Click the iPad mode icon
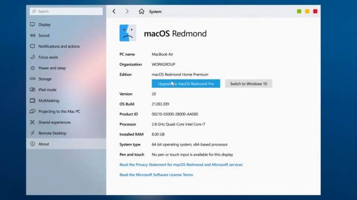The image size is (357, 200). point(32,89)
